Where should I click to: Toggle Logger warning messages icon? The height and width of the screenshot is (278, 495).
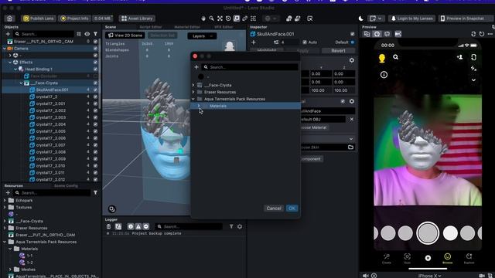click(138, 226)
